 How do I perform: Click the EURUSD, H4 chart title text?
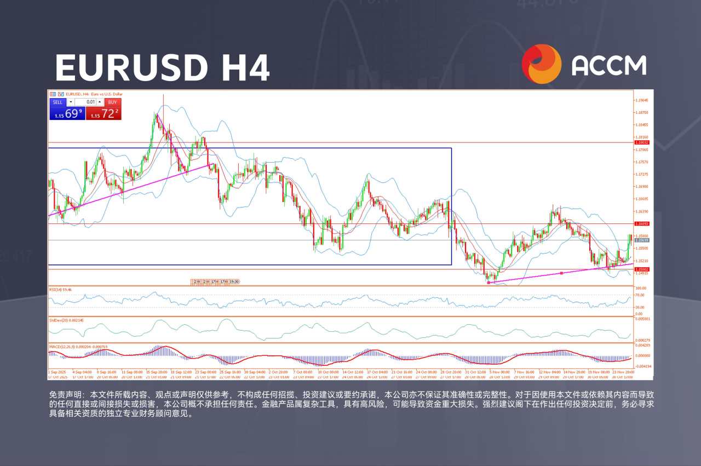(x=94, y=94)
